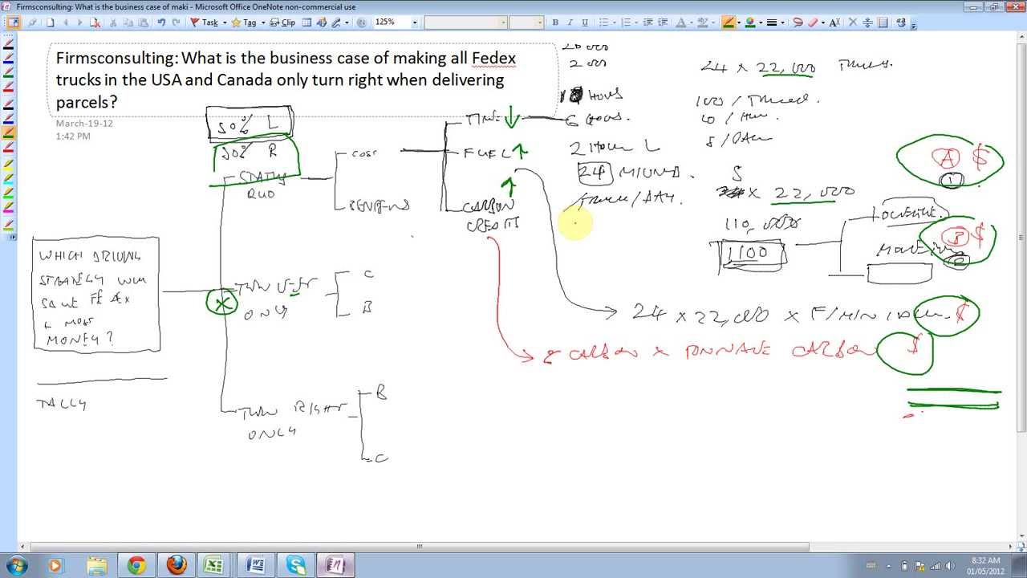1027x578 pixels.
Task: Create a new page with the blank page icon
Action: point(50,22)
